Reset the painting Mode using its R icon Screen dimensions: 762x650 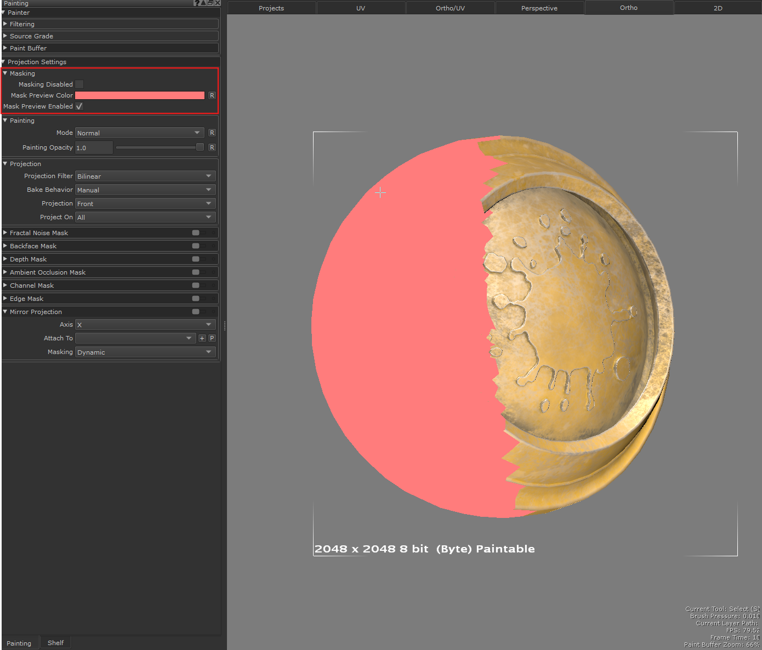[x=212, y=133]
